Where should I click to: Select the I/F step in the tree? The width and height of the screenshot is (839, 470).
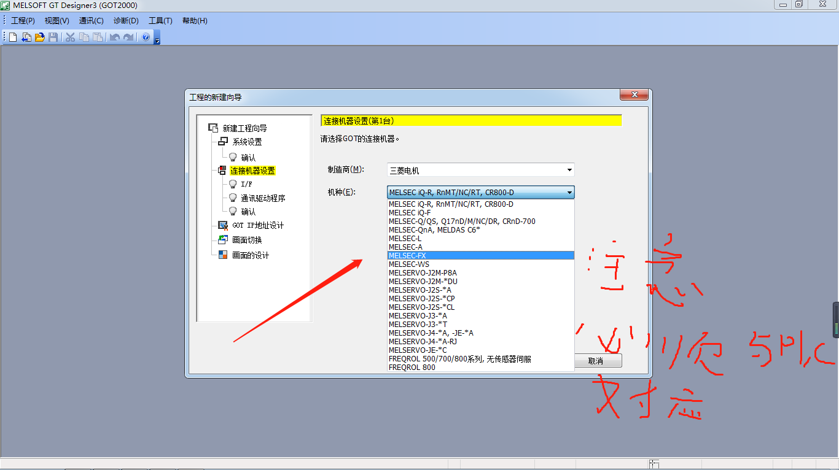[246, 183]
